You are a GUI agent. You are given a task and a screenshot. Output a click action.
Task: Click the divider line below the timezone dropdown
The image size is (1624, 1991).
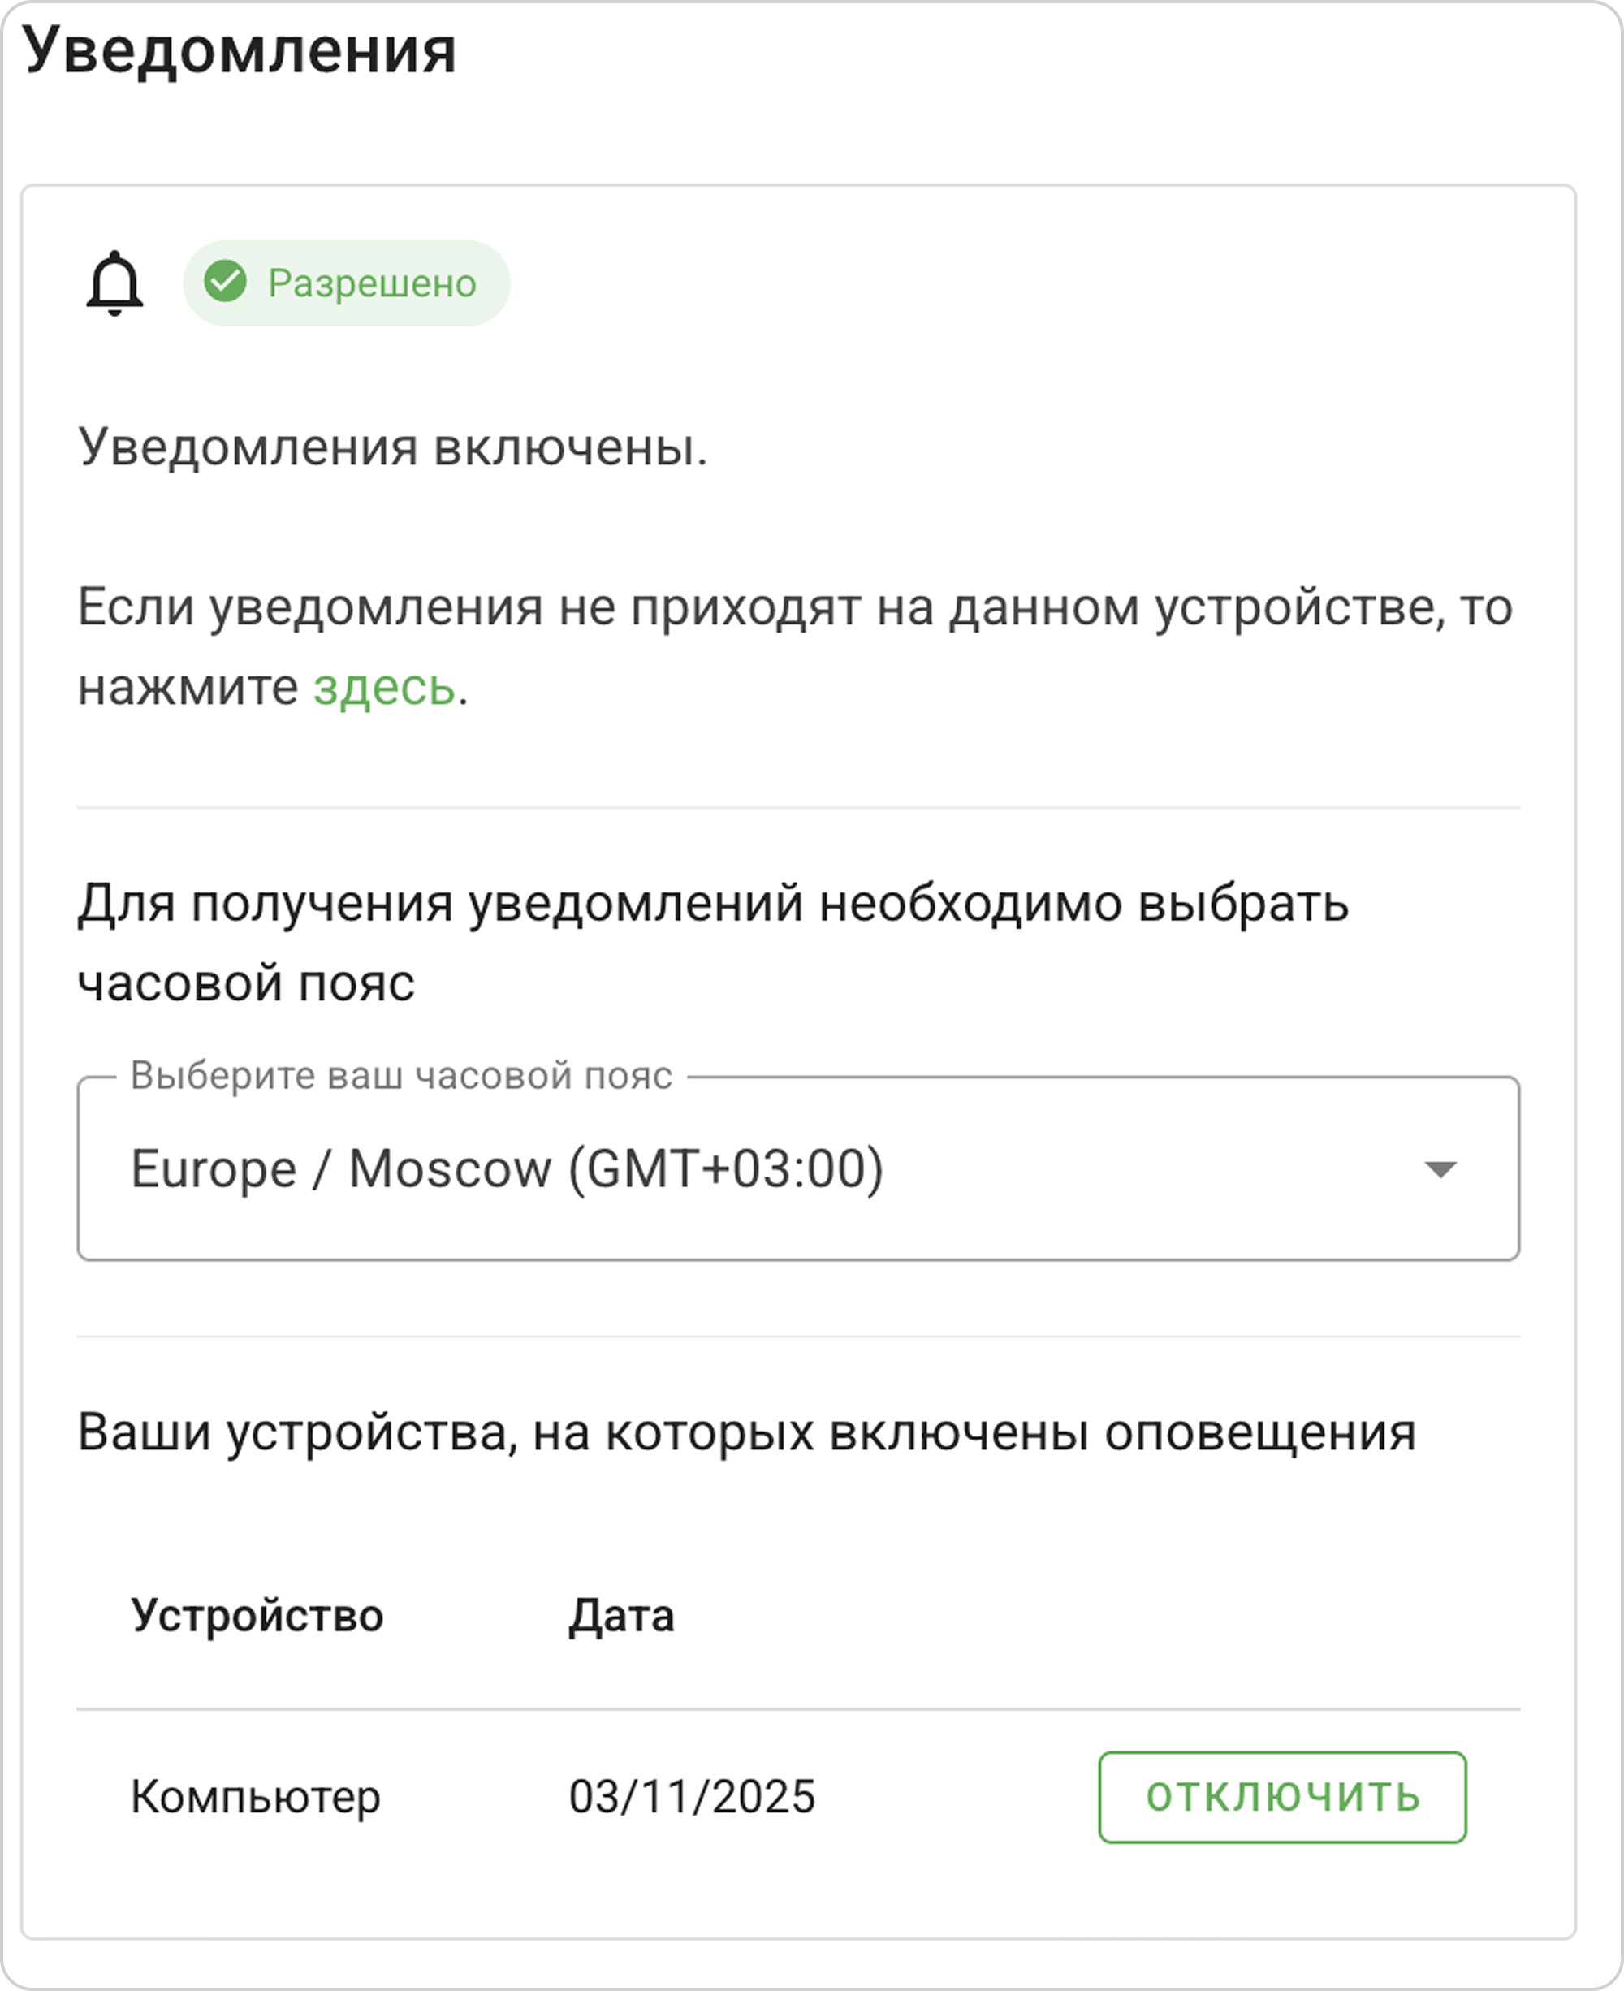(x=798, y=1336)
